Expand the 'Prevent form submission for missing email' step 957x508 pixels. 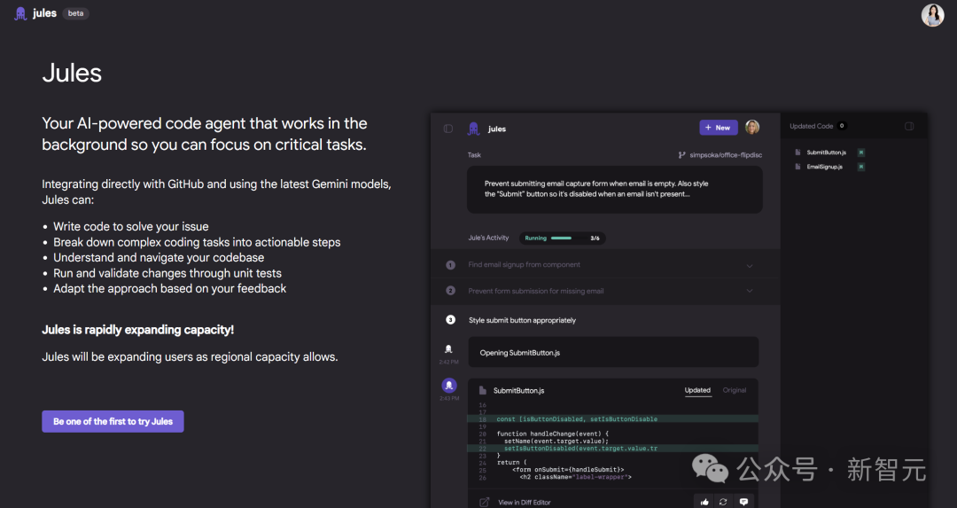point(749,291)
